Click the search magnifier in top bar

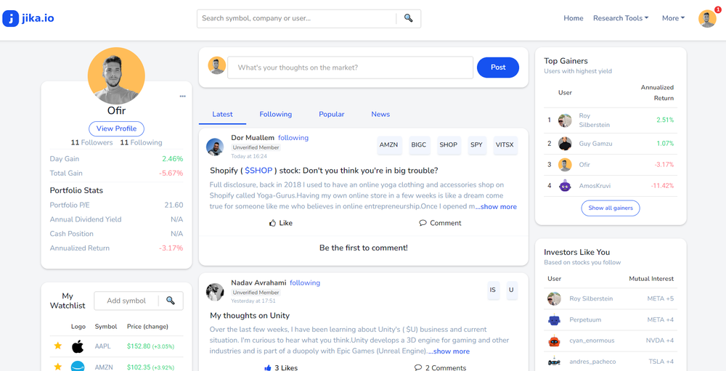408,18
